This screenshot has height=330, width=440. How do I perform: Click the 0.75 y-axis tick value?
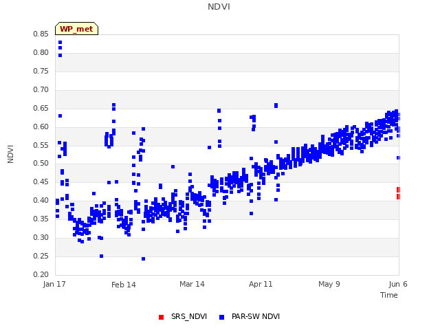click(41, 71)
